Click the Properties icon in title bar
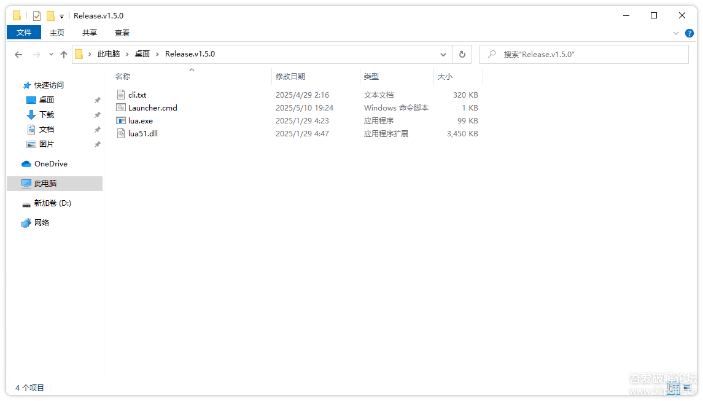Image resolution: width=703 pixels, height=401 pixels. (37, 15)
